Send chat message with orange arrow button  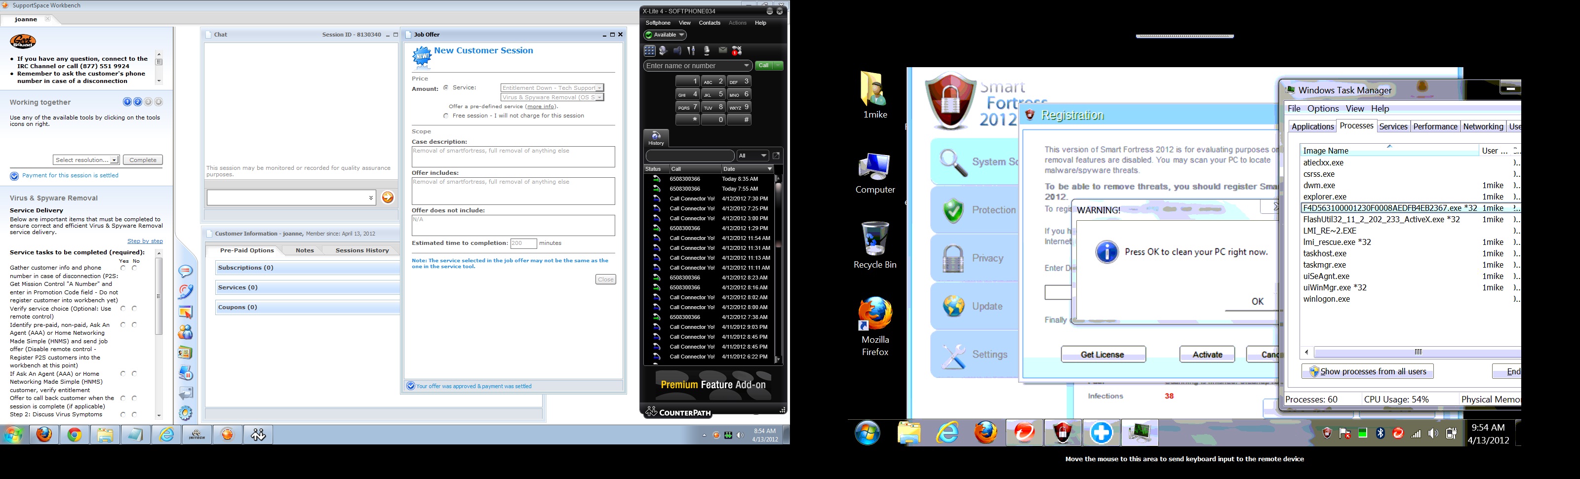(x=388, y=198)
